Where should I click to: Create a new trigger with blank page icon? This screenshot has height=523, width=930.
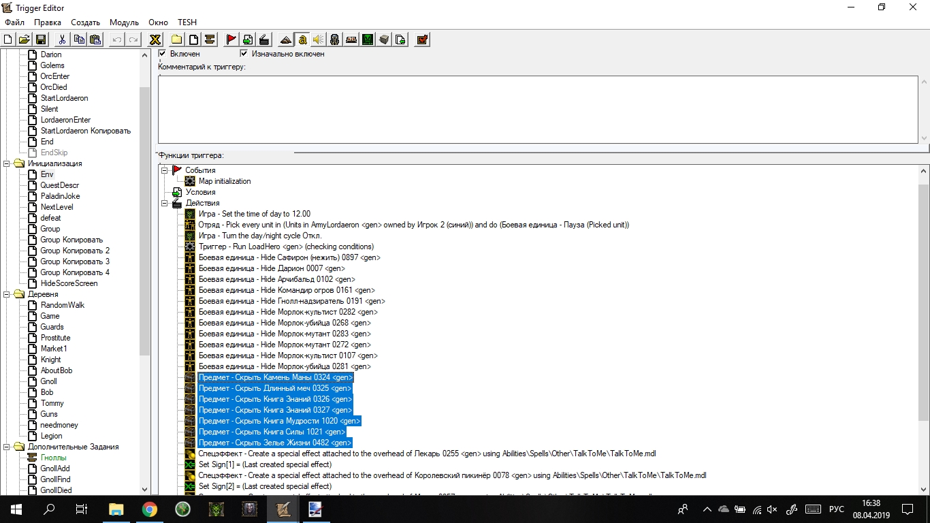pyautogui.click(x=193, y=39)
